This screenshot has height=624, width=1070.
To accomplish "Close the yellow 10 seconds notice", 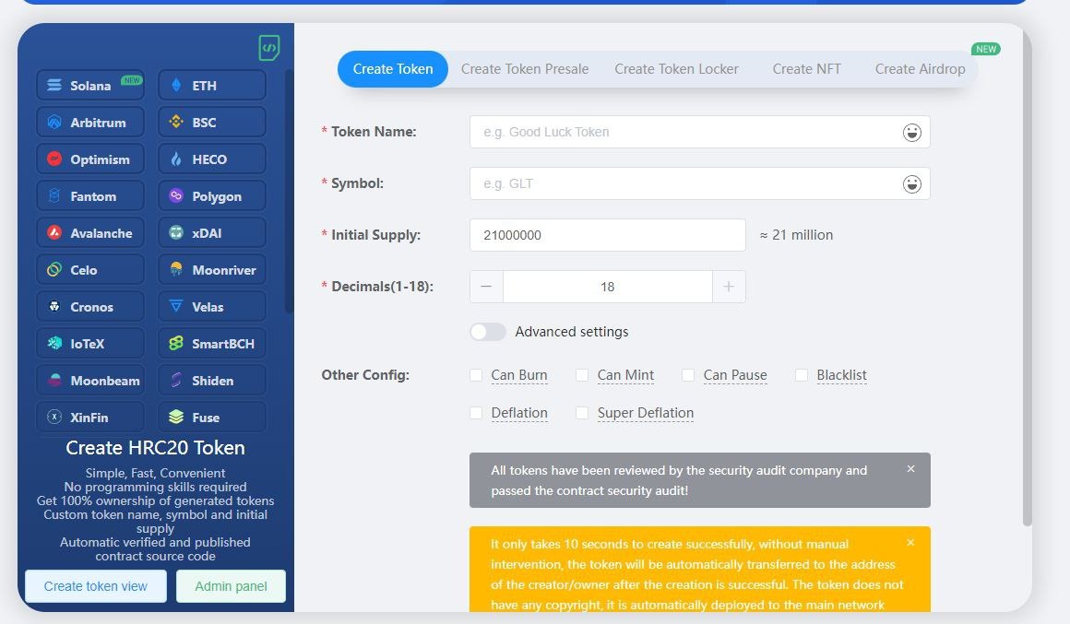I will (x=911, y=543).
